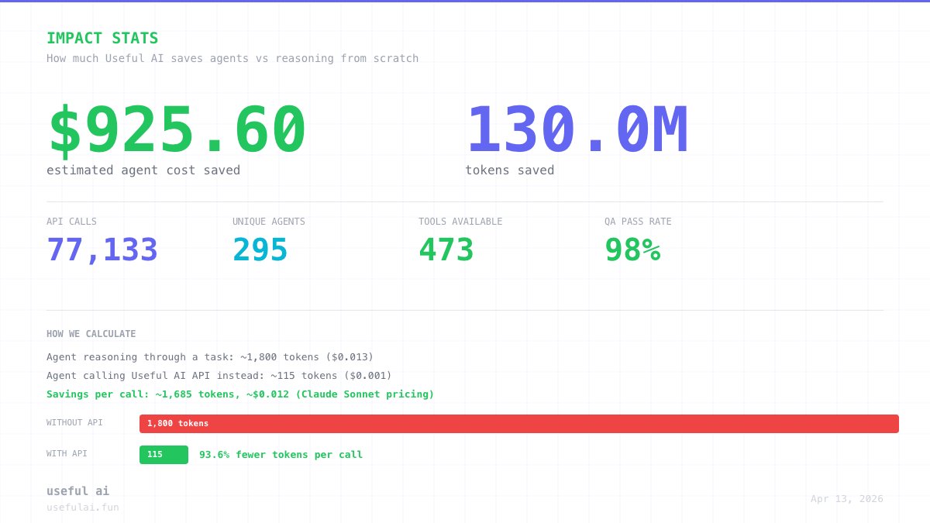
Task: Click the WITHOUT API label
Action: (x=74, y=423)
